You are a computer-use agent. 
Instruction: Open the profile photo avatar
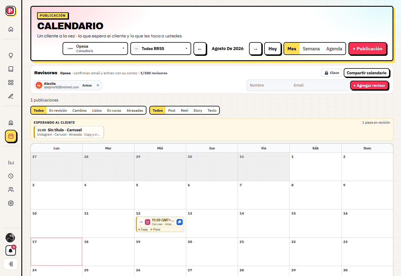[x=10, y=238]
